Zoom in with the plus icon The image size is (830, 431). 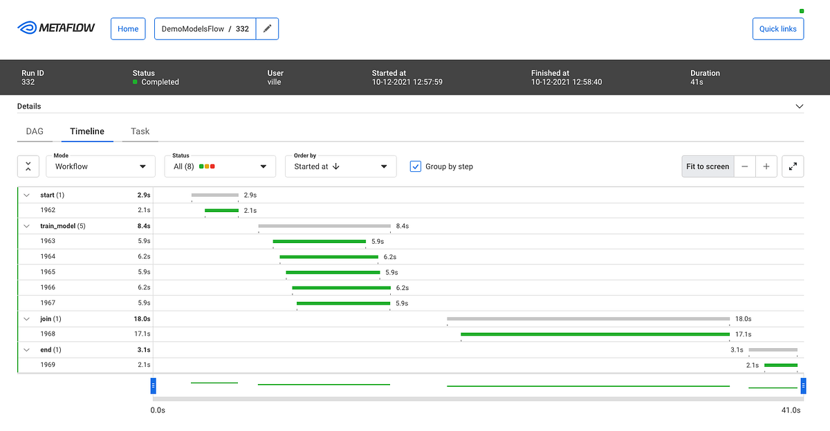pos(766,166)
